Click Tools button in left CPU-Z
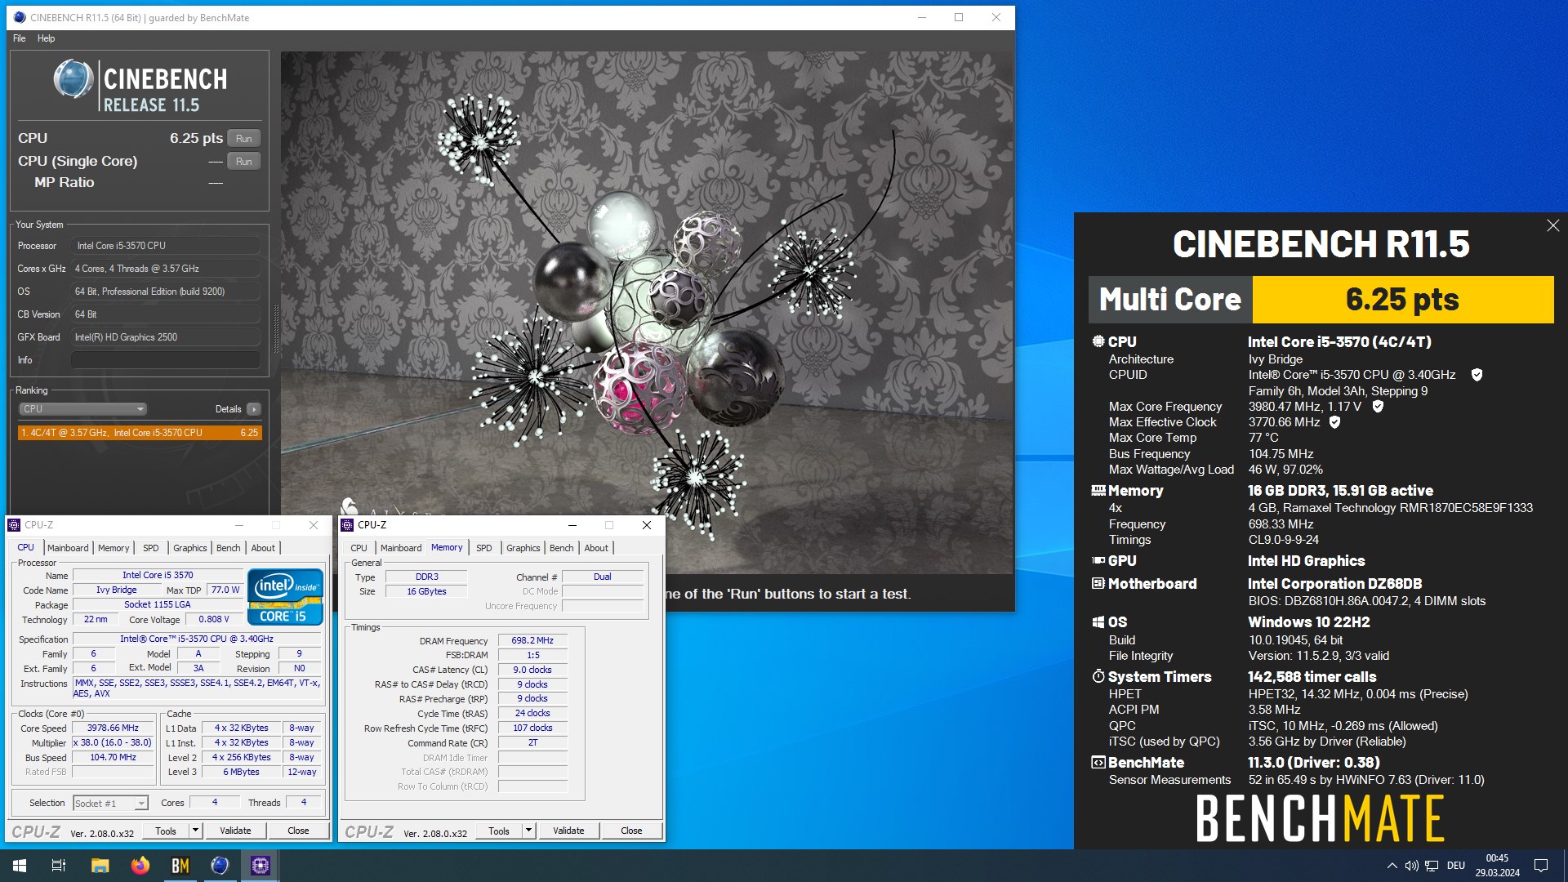Image resolution: width=1568 pixels, height=882 pixels. point(166,831)
